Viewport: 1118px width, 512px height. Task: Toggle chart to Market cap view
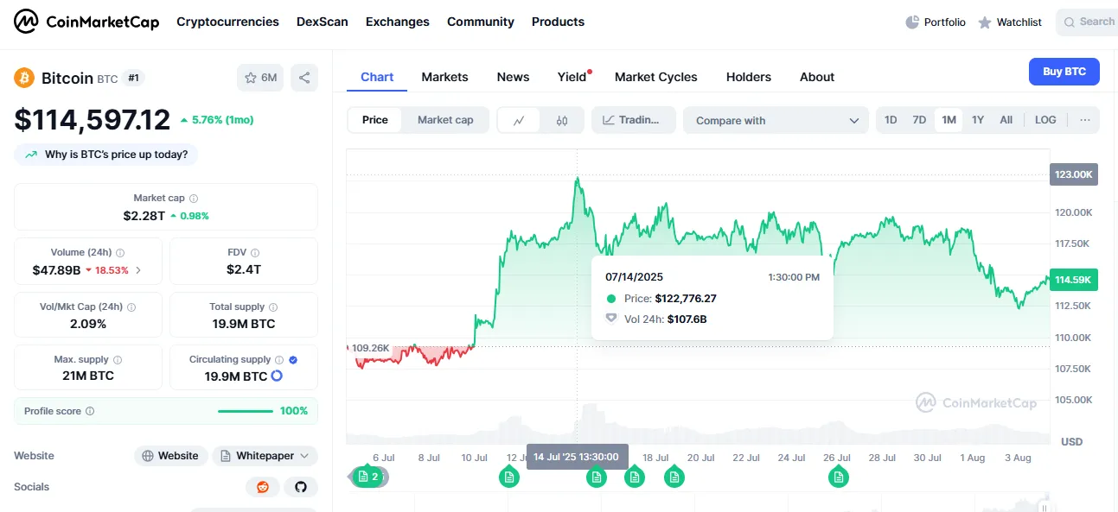[445, 120]
